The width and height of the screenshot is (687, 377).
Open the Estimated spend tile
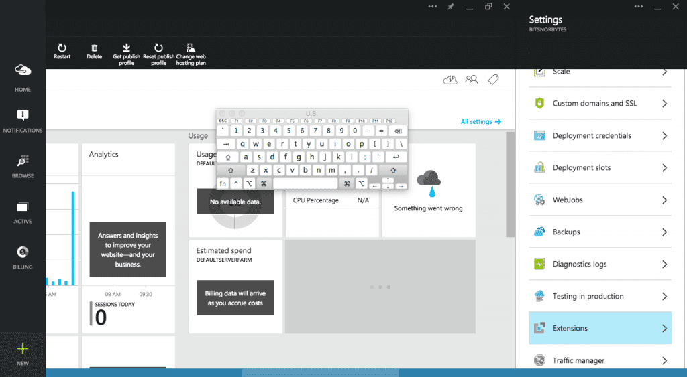pos(235,287)
